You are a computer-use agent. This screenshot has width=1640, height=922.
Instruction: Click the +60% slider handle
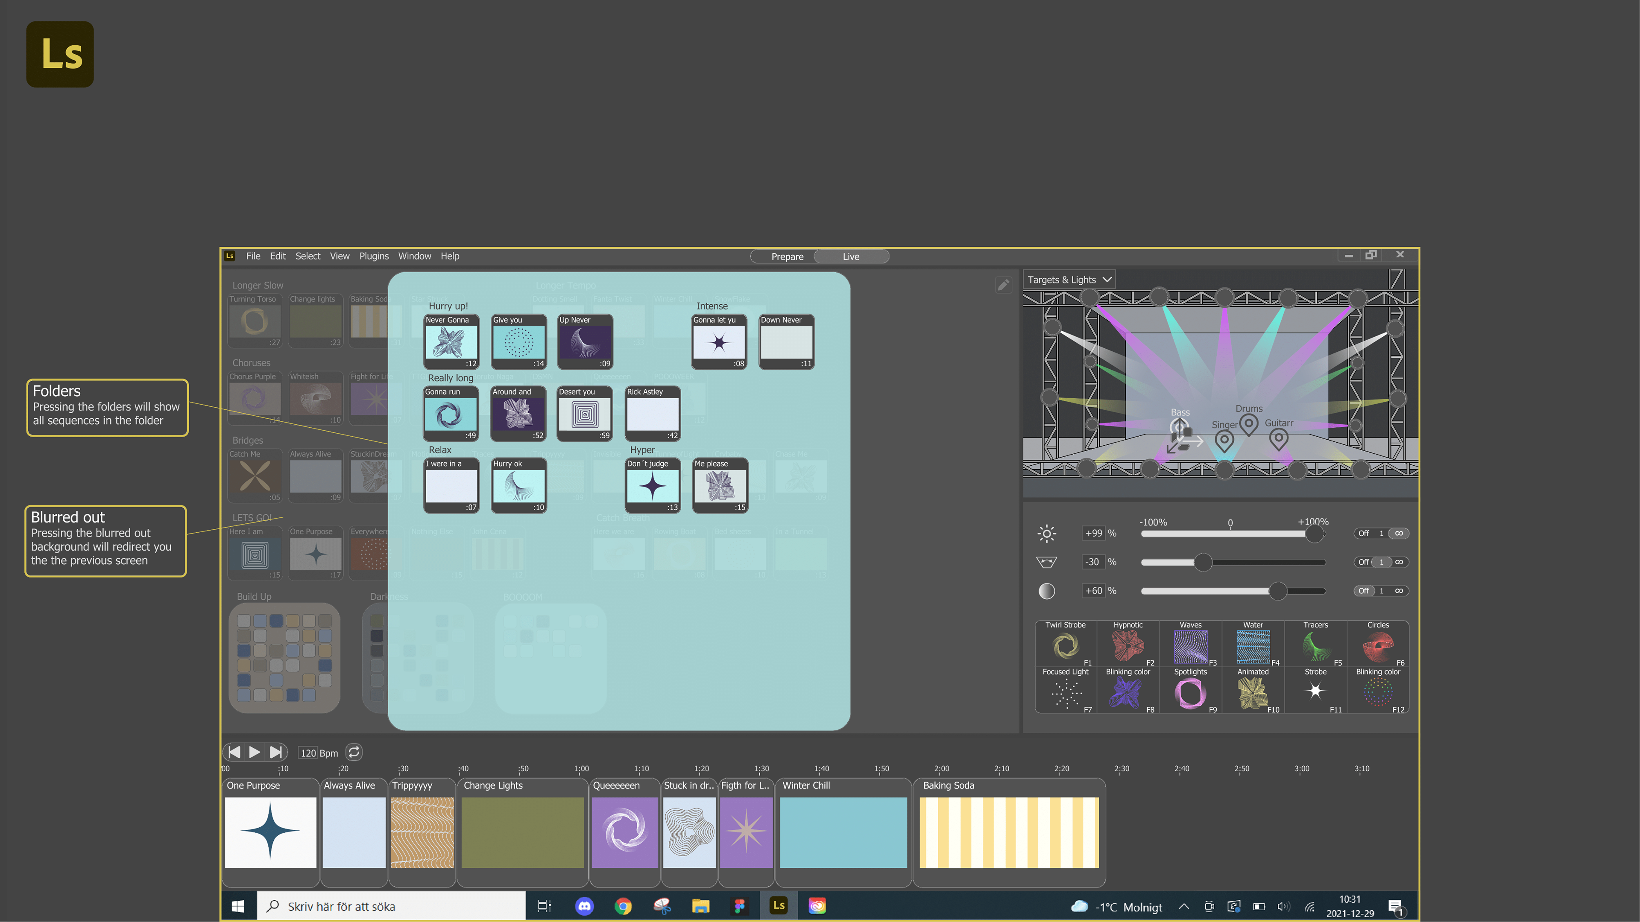pyautogui.click(x=1277, y=590)
